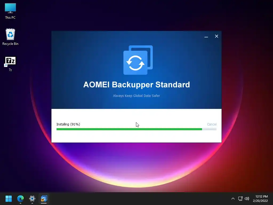Open Settings from the taskbar
273x205 pixels.
click(x=32, y=199)
